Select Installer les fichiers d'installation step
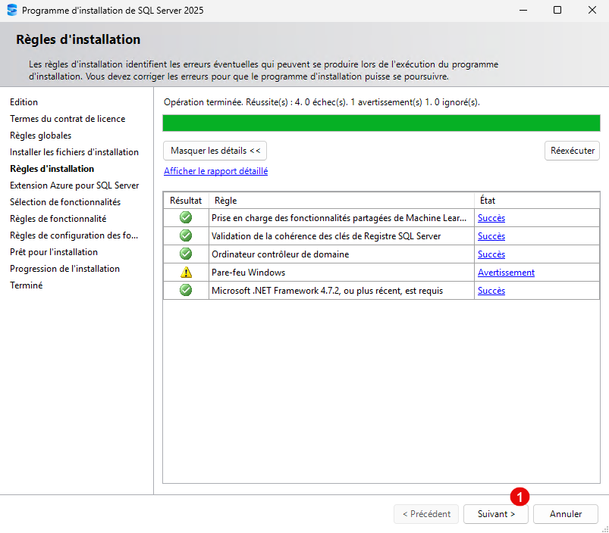The width and height of the screenshot is (609, 533). click(x=74, y=152)
